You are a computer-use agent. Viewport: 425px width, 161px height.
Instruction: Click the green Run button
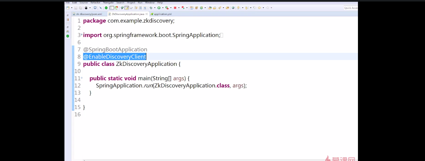(x=159, y=8)
